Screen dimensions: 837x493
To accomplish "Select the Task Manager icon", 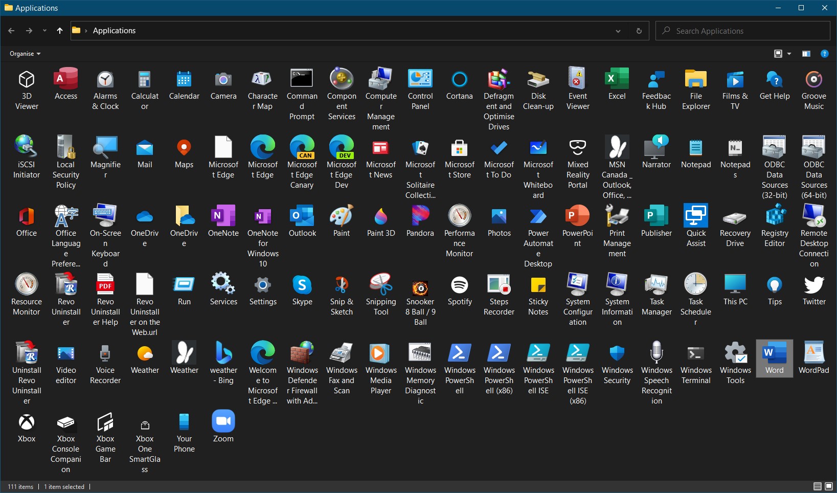I will click(x=657, y=285).
